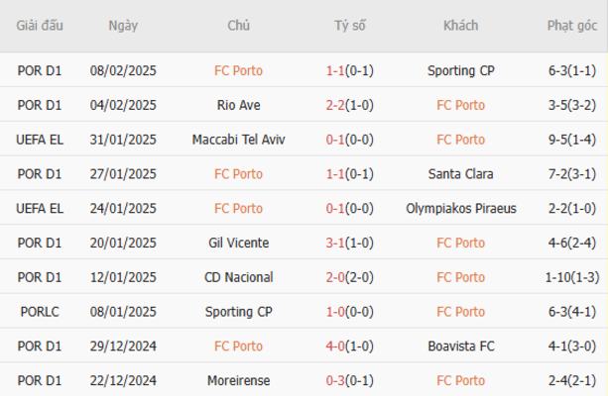The height and width of the screenshot is (396, 608).
Task: Click the Gil Vicente team name
Action: (x=238, y=244)
